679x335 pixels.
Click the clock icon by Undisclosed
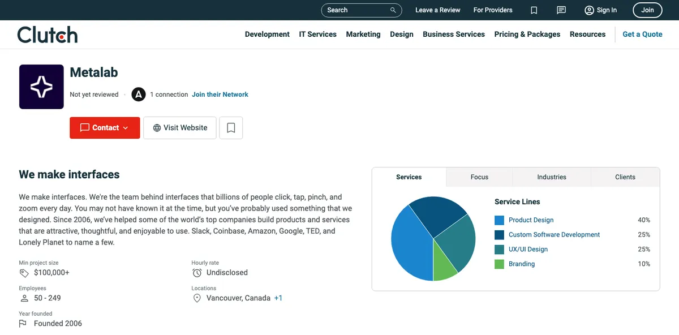197,273
